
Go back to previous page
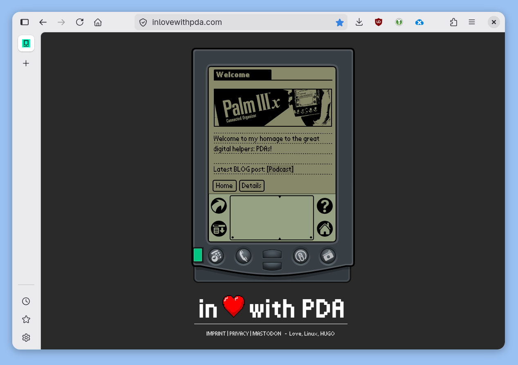[43, 22]
